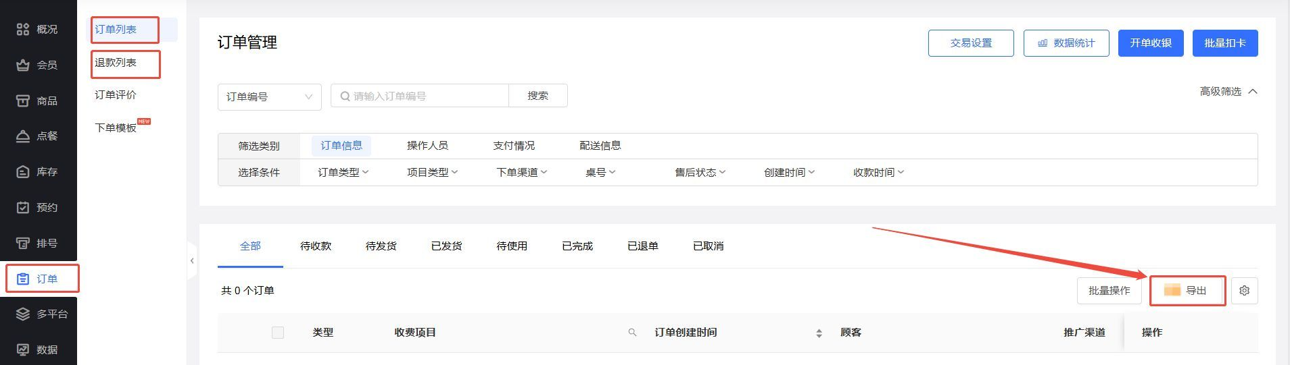Switch to the 待使用 tab
The width and height of the screenshot is (1290, 365).
[512, 246]
